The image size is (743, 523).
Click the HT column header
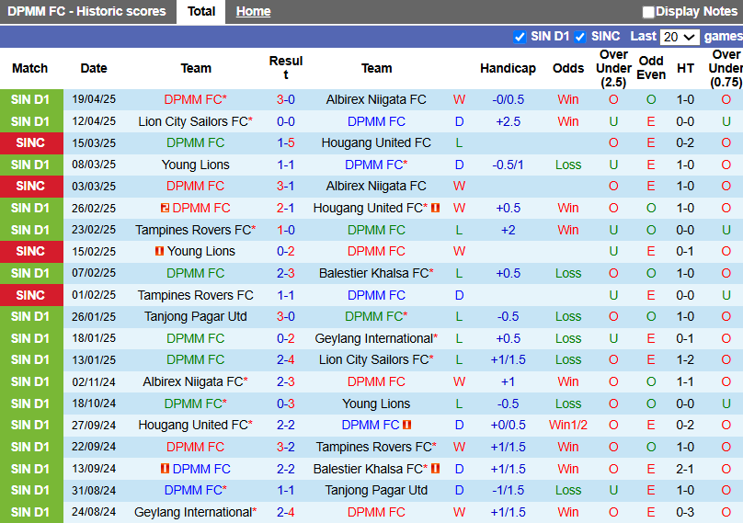coord(685,68)
